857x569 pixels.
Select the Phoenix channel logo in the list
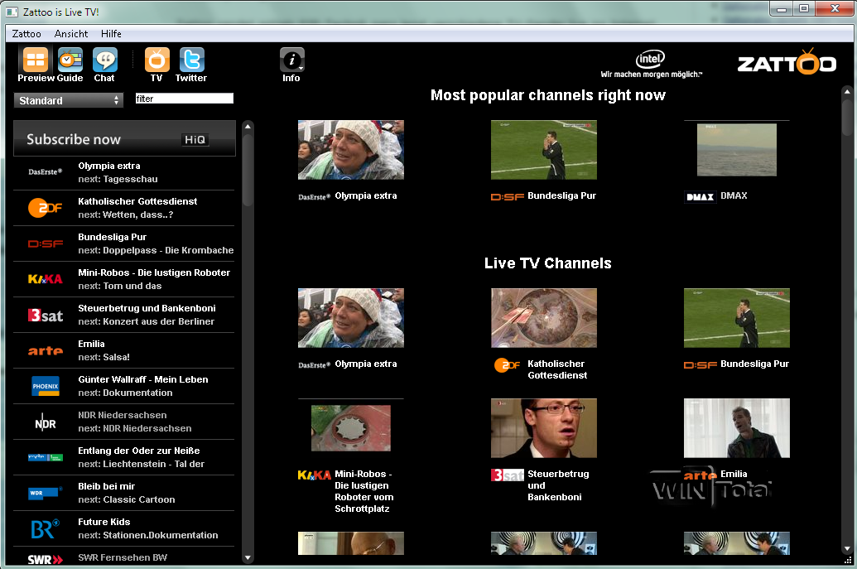(46, 386)
